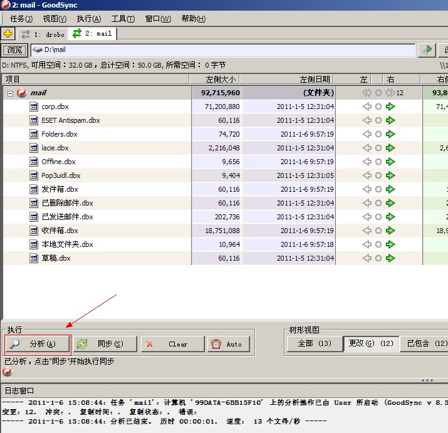The width and height of the screenshot is (448, 433).
Task: Click the yellow plus new job icon
Action: click(8, 34)
